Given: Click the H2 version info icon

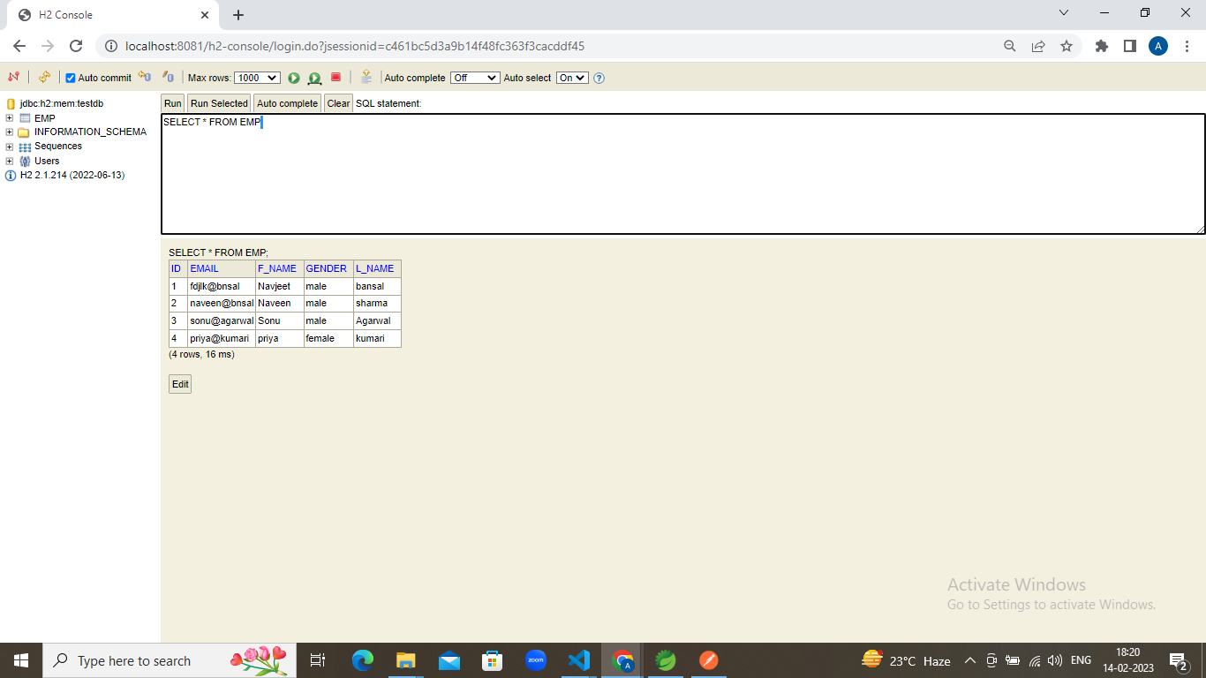Looking at the screenshot, I should click(11, 176).
